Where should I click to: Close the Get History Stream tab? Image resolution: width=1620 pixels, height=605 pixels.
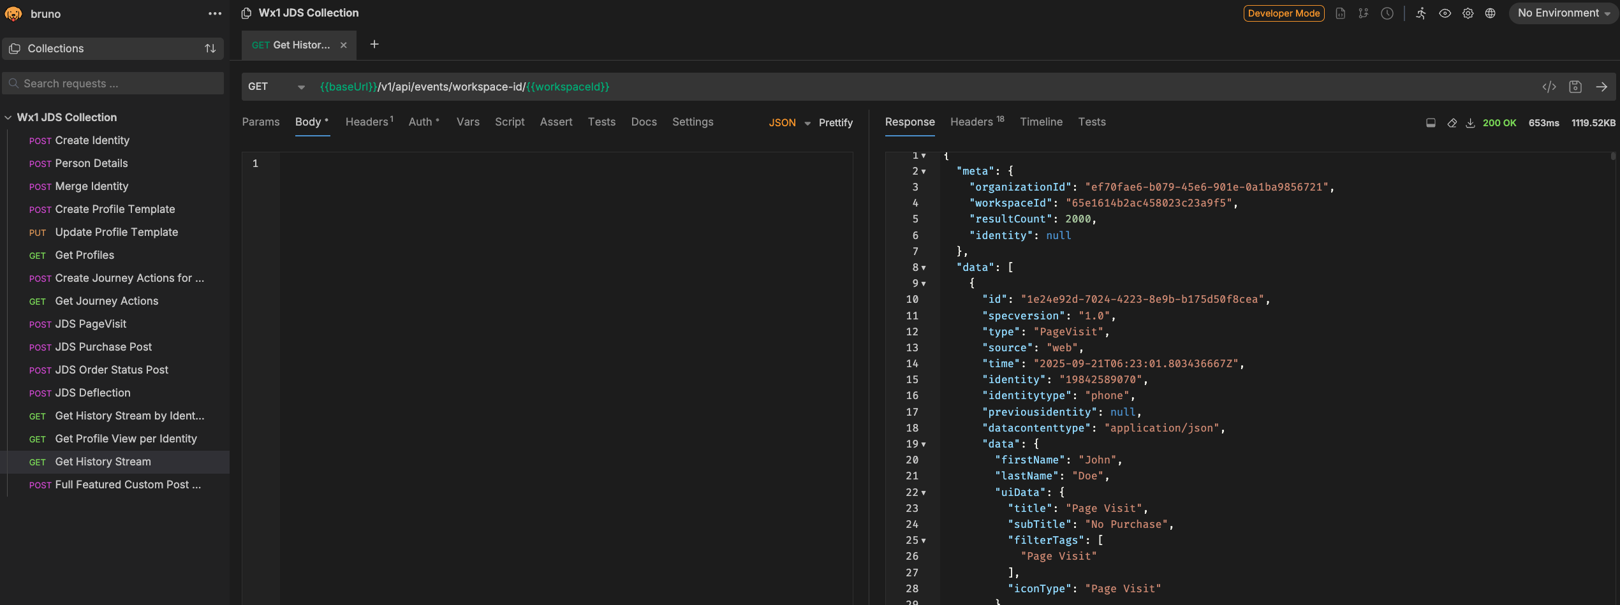coord(343,45)
